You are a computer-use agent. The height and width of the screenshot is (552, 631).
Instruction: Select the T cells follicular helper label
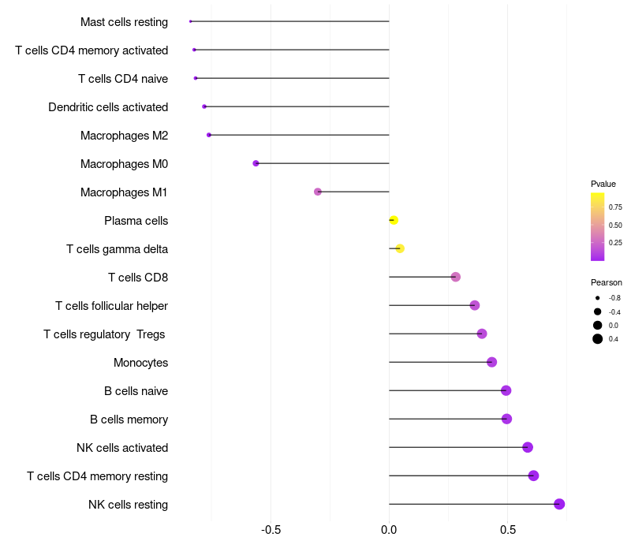[x=111, y=306]
